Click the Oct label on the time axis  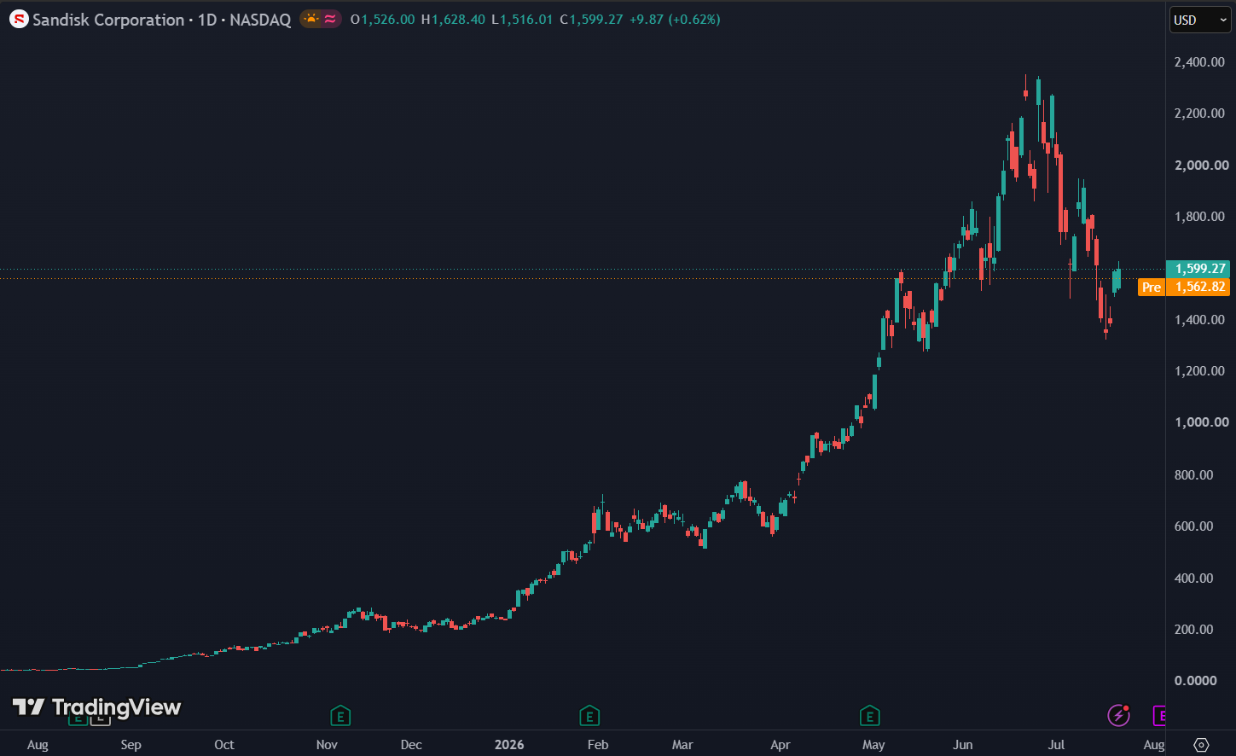[224, 745]
